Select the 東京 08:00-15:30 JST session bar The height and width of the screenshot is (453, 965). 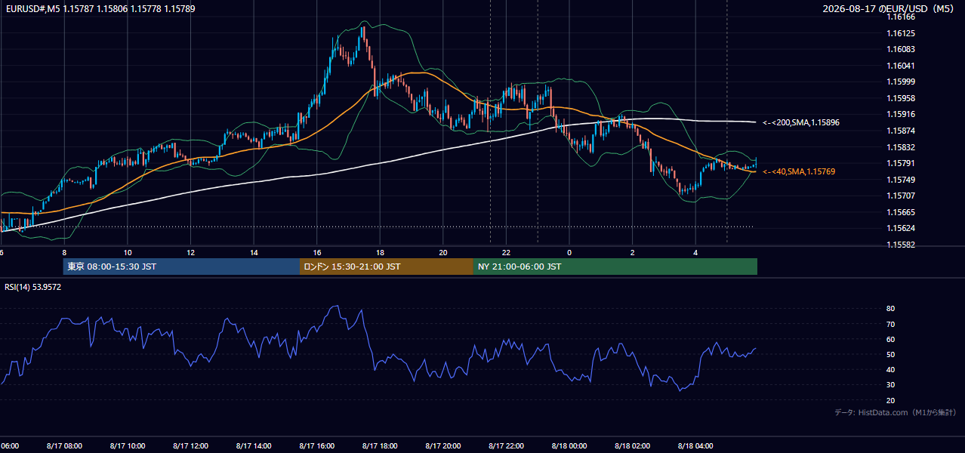click(181, 267)
